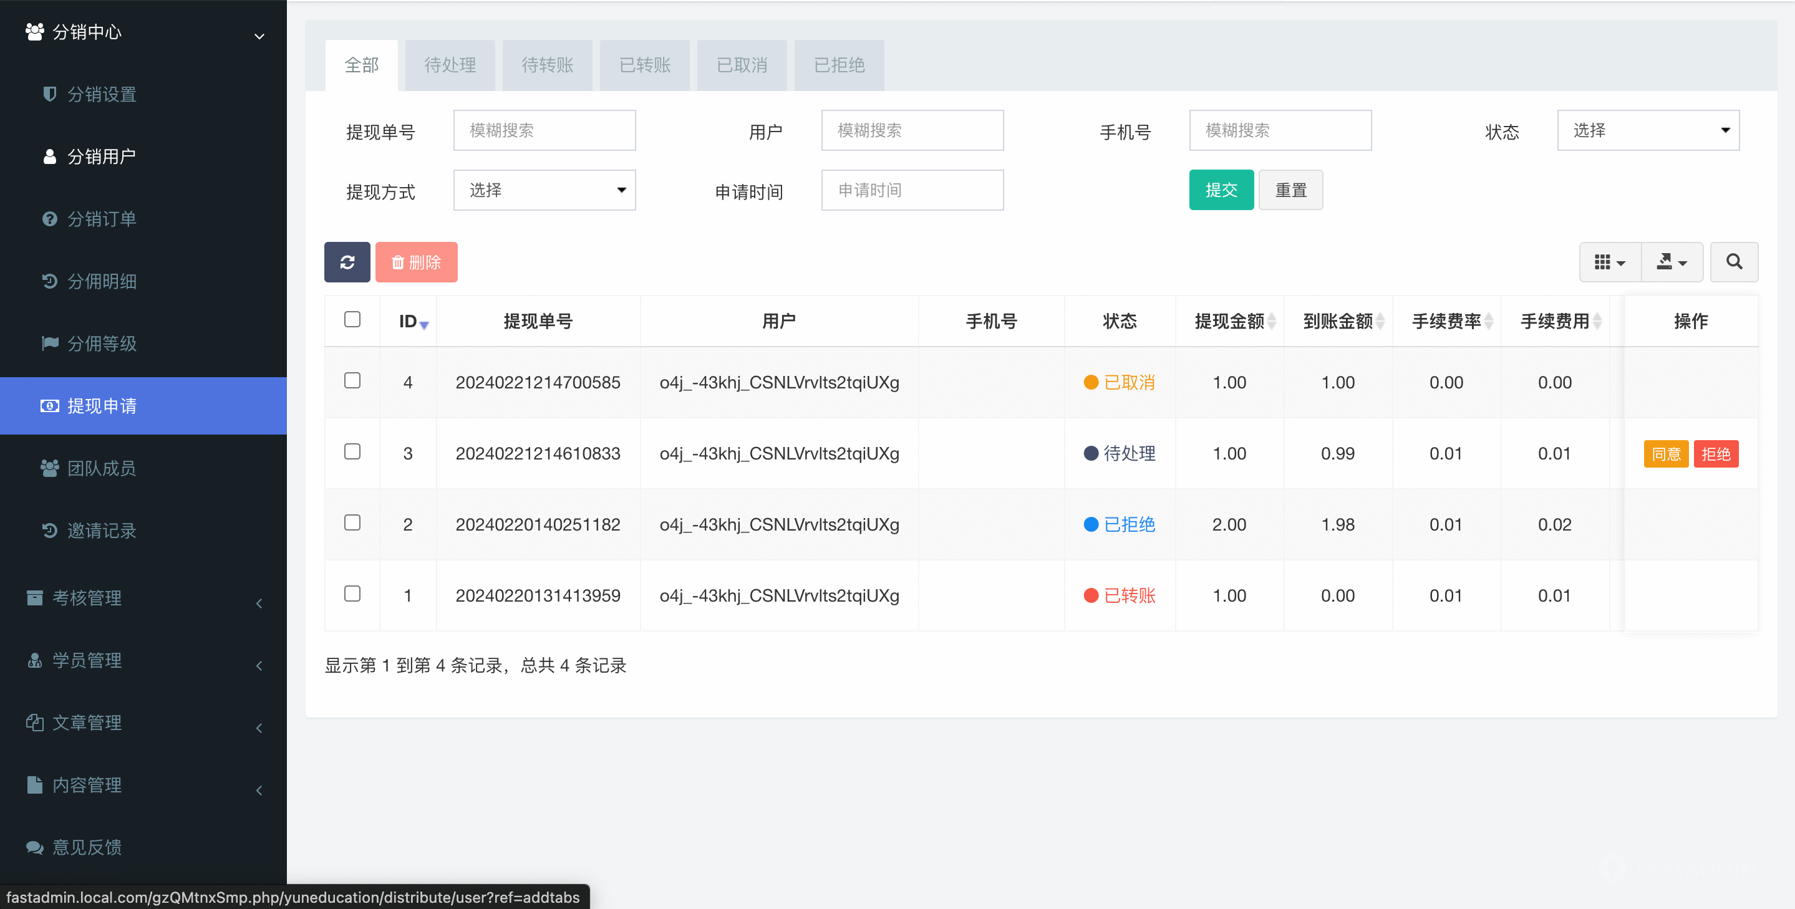Click the history icon beside 邀请记录

pos(49,531)
